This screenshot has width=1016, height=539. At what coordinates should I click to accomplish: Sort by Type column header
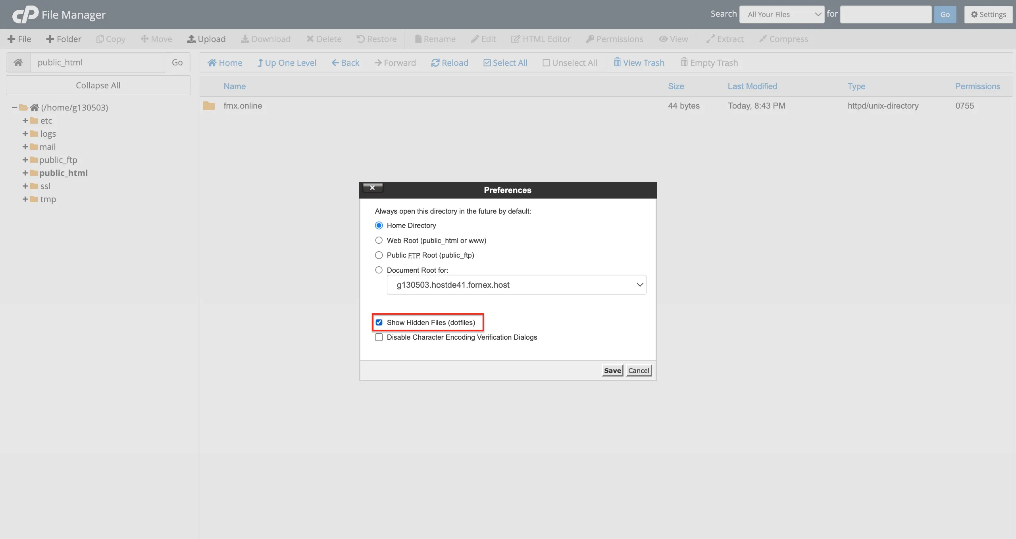[856, 86]
